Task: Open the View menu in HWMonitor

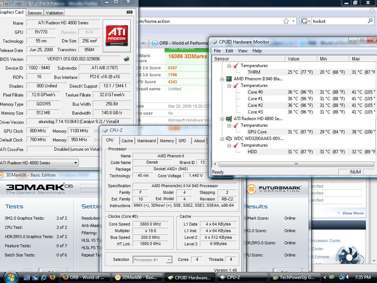Action: 243,51
